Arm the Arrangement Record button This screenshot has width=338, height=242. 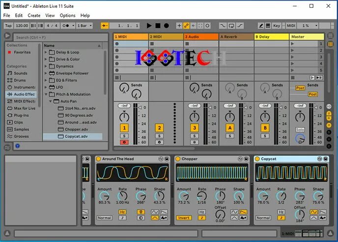pos(166,26)
